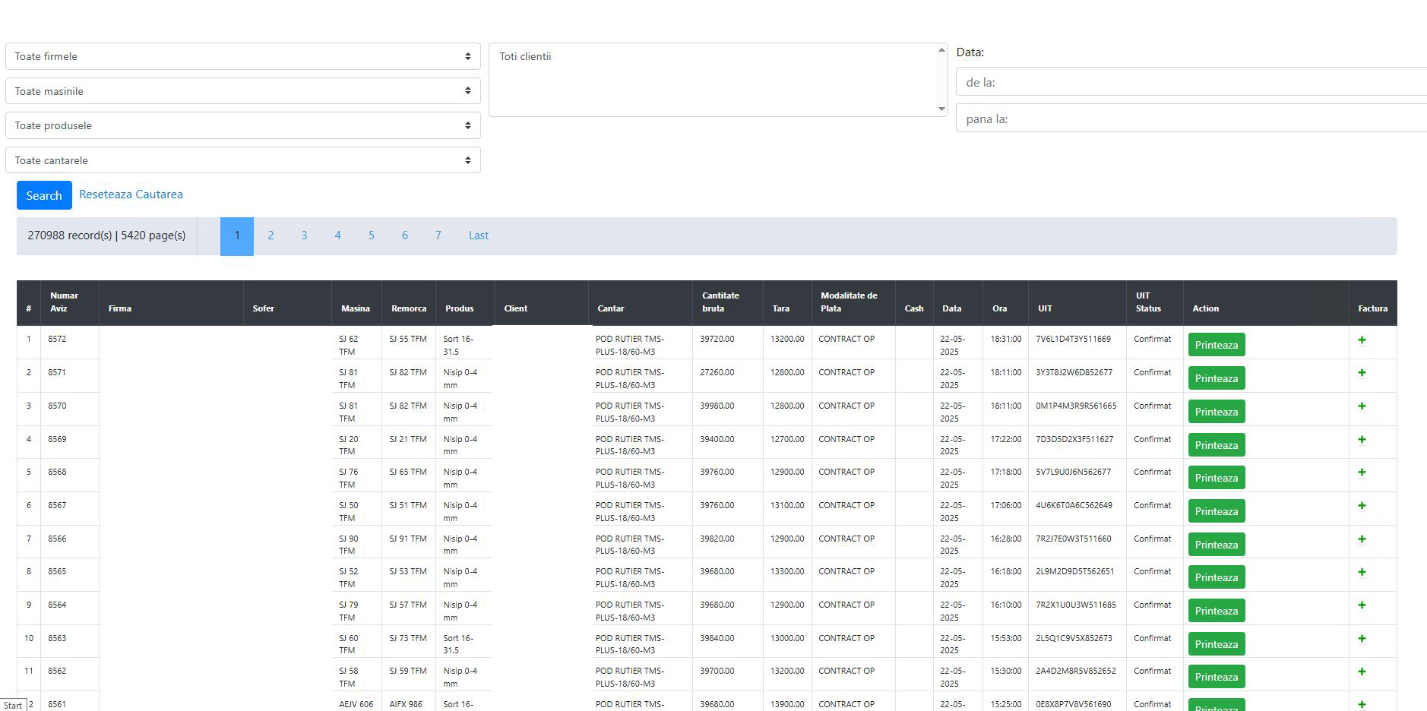This screenshot has height=711, width=1427.
Task: Add invoice for aviz 8571 via plus icon
Action: tap(1362, 373)
